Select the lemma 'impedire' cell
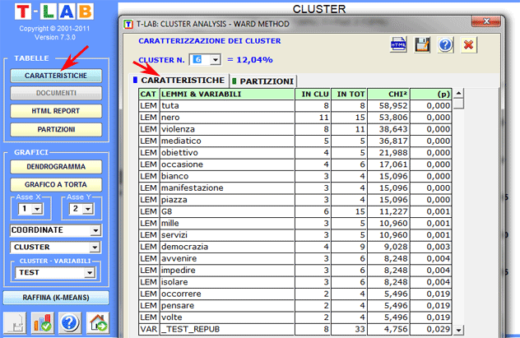Screen dimensions: 520x338 [227, 271]
